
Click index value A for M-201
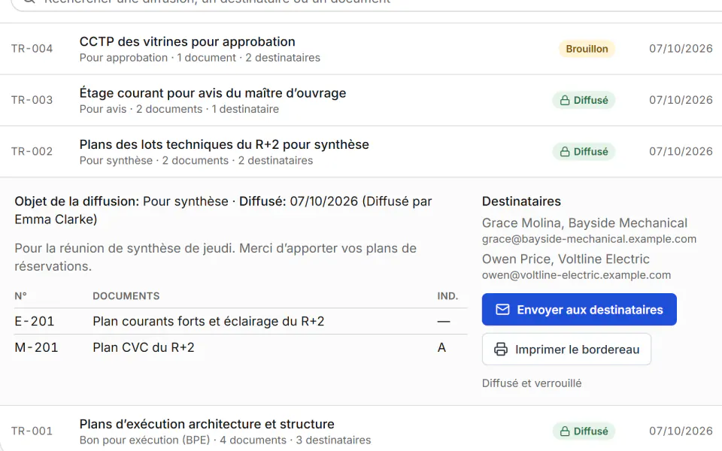coord(441,347)
